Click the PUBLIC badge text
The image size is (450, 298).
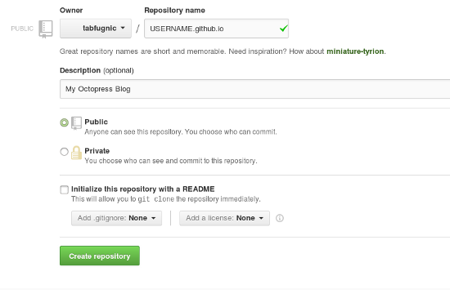22,29
